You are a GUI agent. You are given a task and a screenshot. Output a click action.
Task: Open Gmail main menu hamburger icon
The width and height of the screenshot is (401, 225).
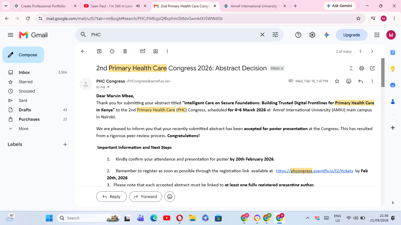pyautogui.click(x=11, y=35)
